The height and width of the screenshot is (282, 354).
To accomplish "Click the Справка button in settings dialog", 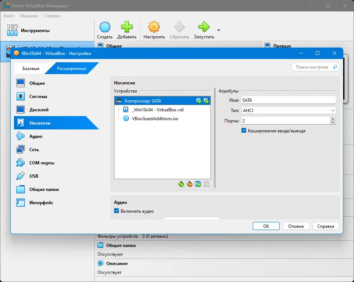I will point(326,226).
